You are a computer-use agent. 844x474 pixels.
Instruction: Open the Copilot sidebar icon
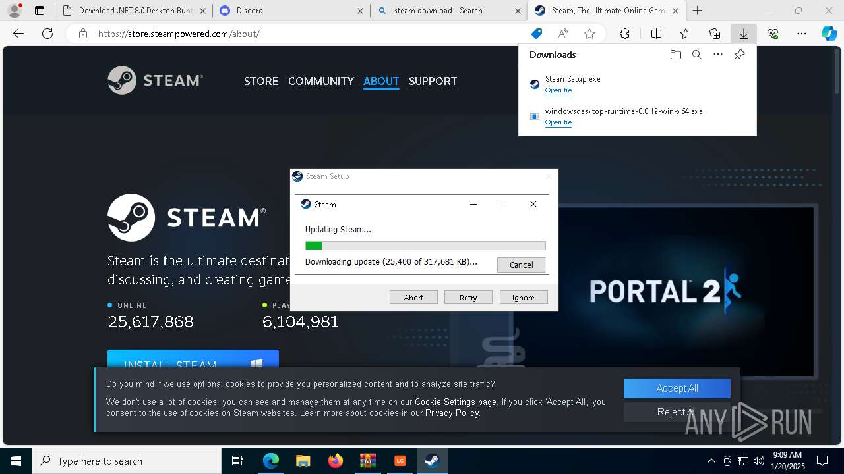[829, 34]
